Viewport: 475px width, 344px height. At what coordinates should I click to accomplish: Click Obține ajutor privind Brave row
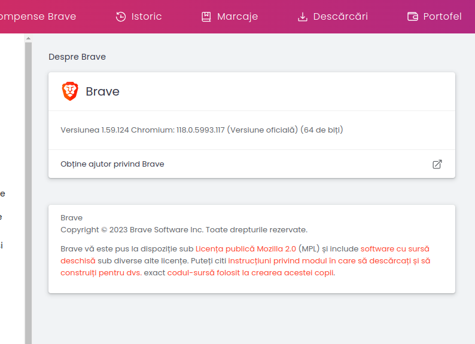coord(252,164)
